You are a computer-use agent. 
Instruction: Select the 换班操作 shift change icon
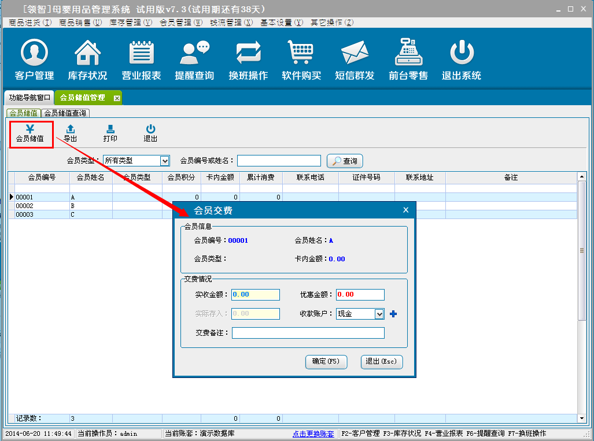248,54
